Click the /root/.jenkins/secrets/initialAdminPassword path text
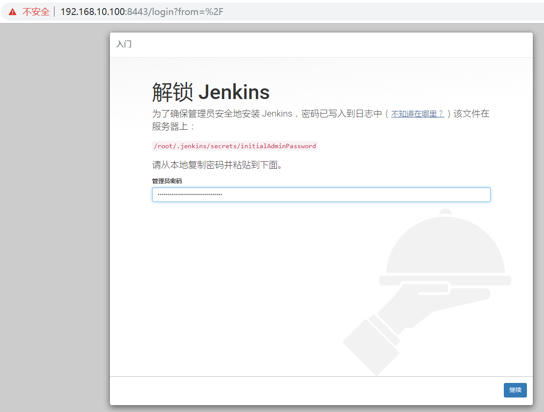This screenshot has height=412, width=544. coord(235,146)
